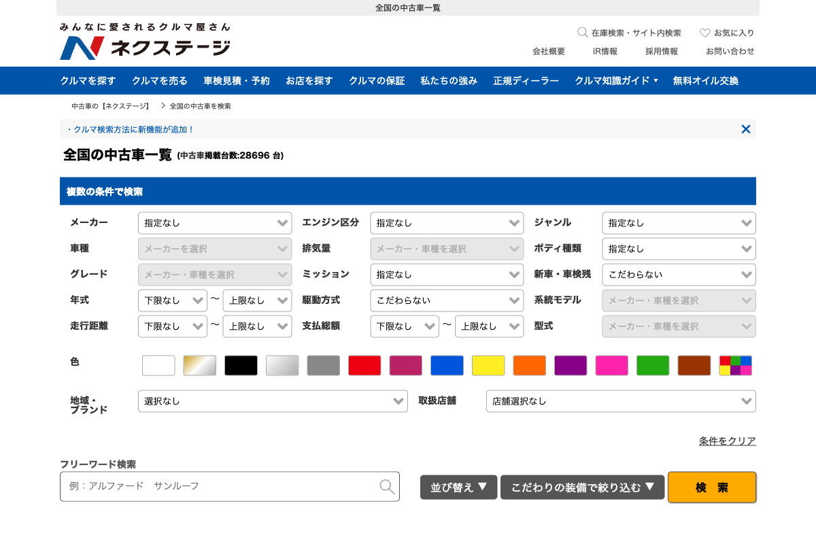Viewport: 816px width, 544px height.
Task: Open the 取扱店舗 store dropdown
Action: 620,401
